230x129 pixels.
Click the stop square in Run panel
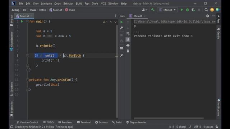121,35
